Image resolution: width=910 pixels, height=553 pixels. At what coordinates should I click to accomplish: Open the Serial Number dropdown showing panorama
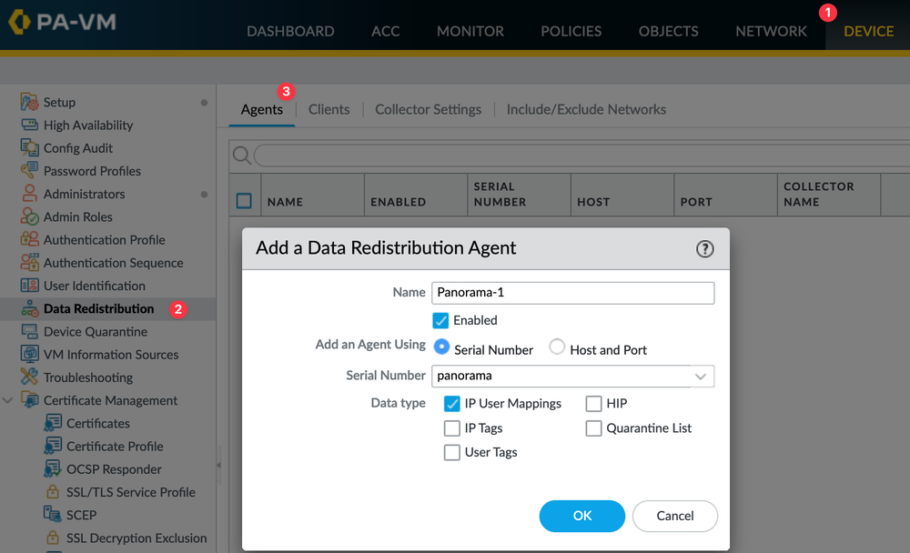(701, 376)
